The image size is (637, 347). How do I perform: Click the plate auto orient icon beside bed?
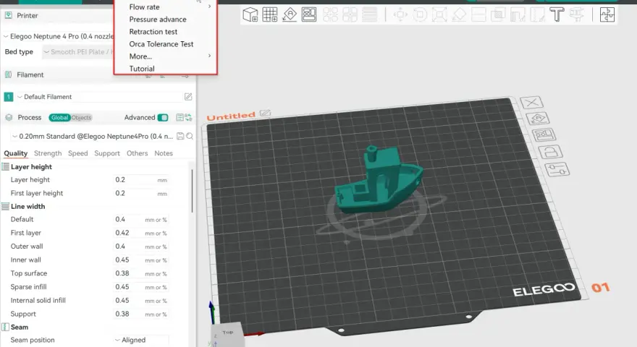(x=538, y=119)
